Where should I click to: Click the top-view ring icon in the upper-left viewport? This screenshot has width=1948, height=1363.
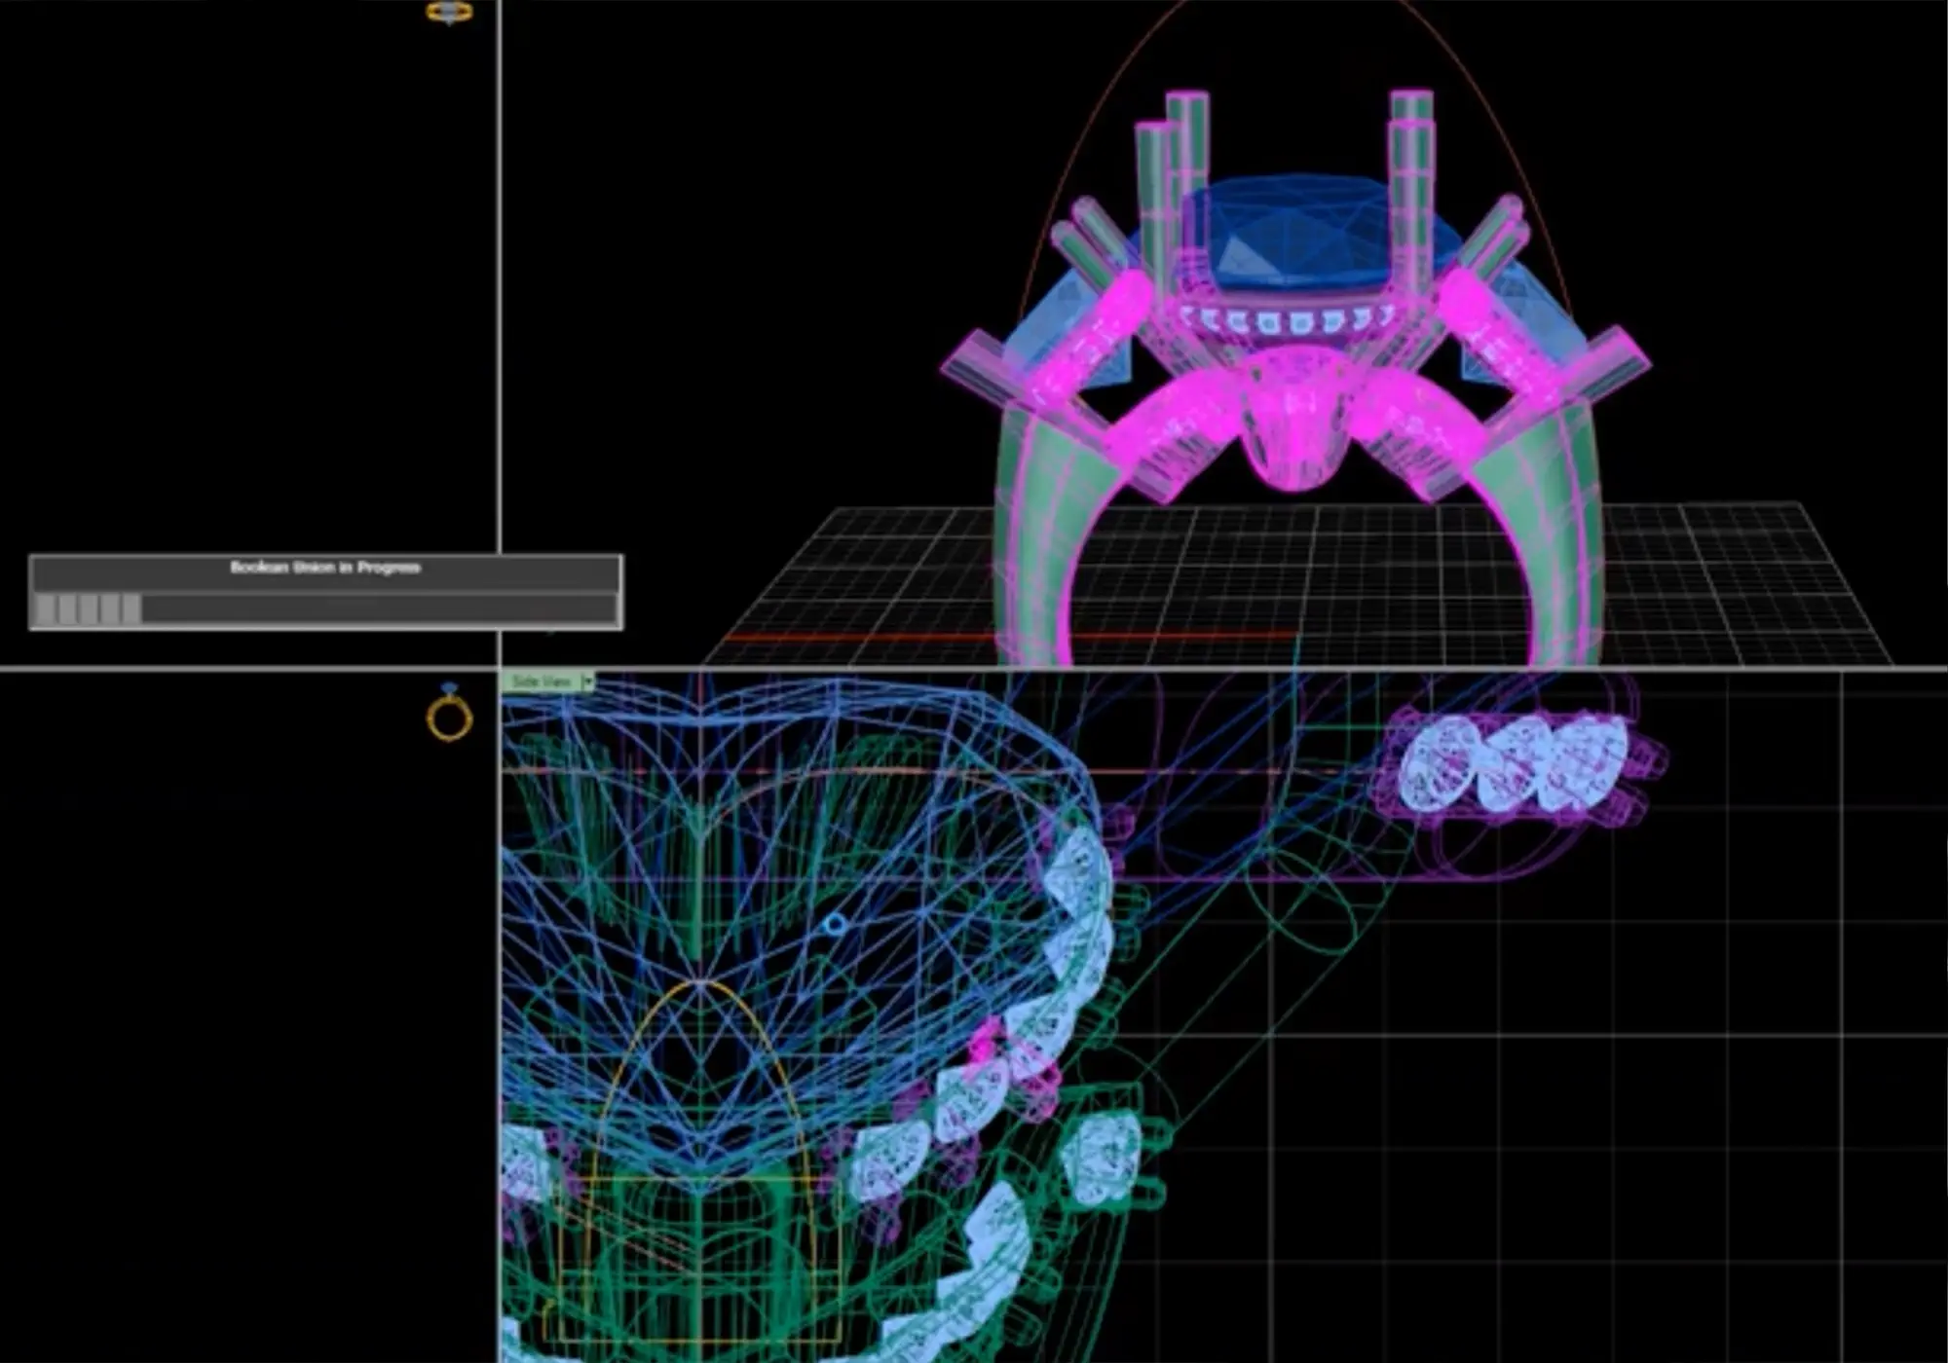450,13
